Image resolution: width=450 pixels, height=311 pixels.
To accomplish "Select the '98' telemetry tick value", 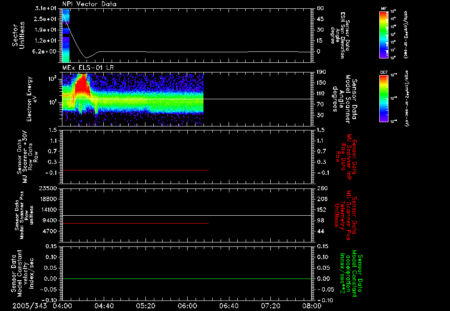I will click(x=320, y=221).
